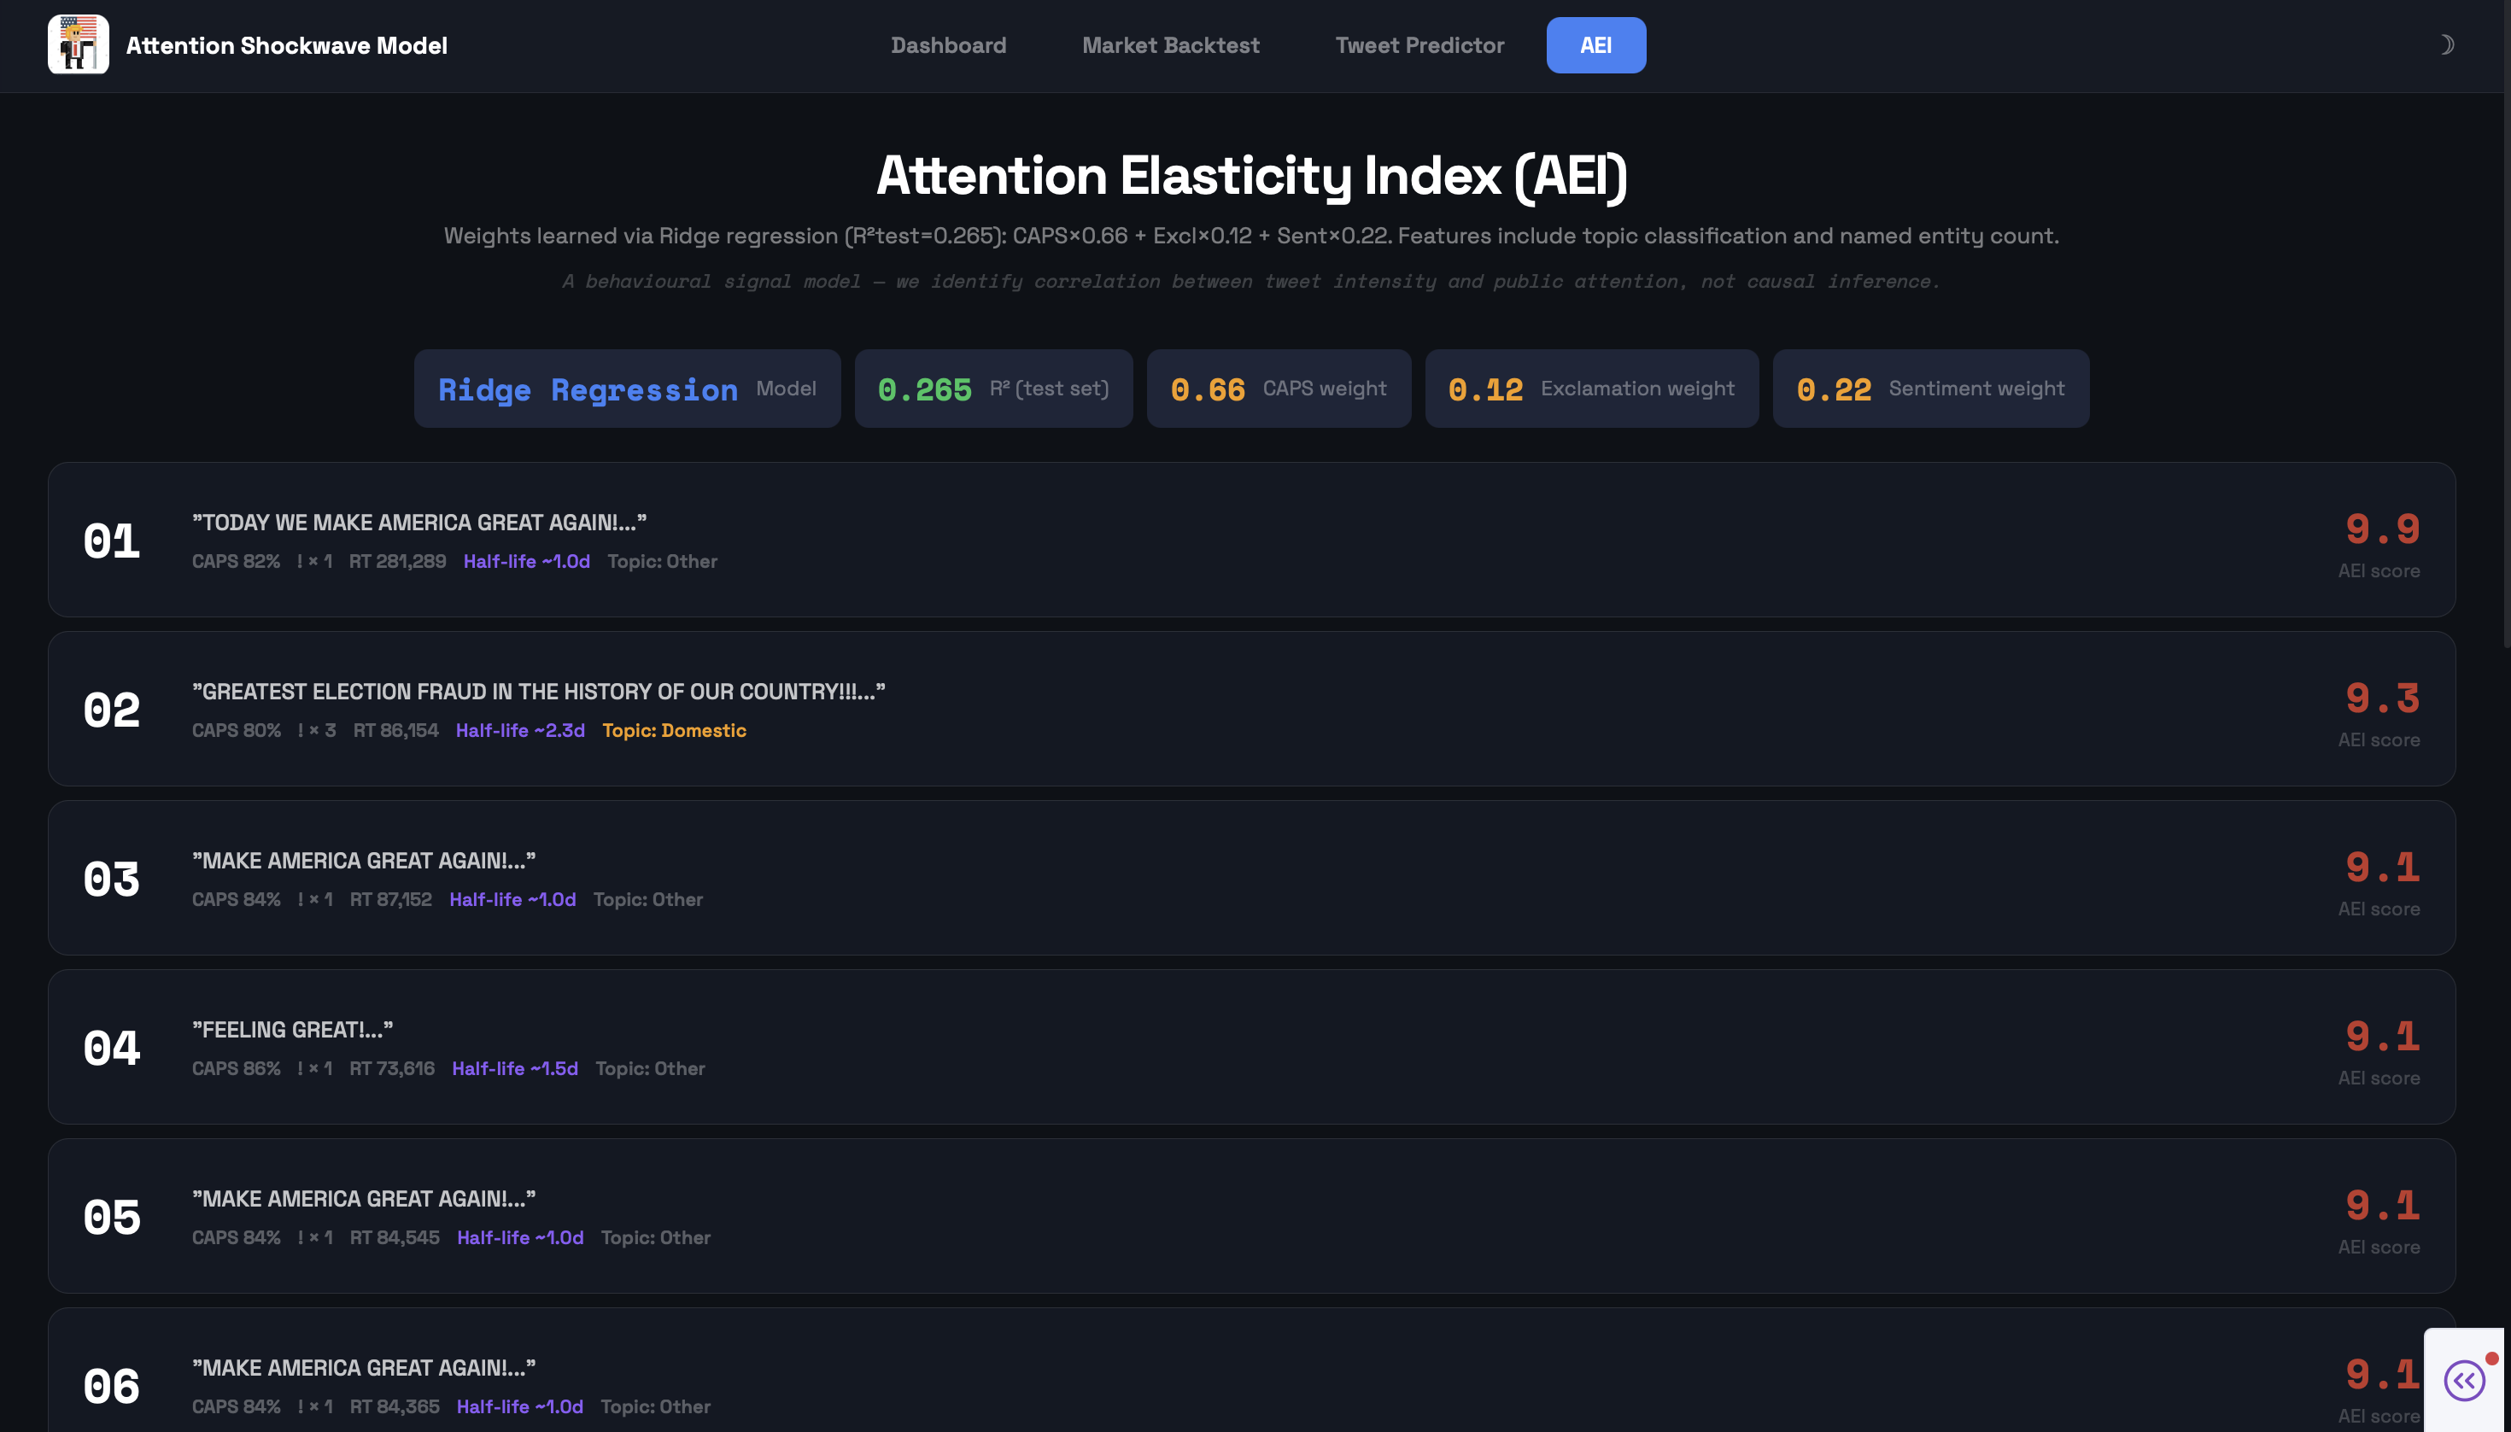Click the 0.12 Exclamation weight card

(x=1590, y=389)
